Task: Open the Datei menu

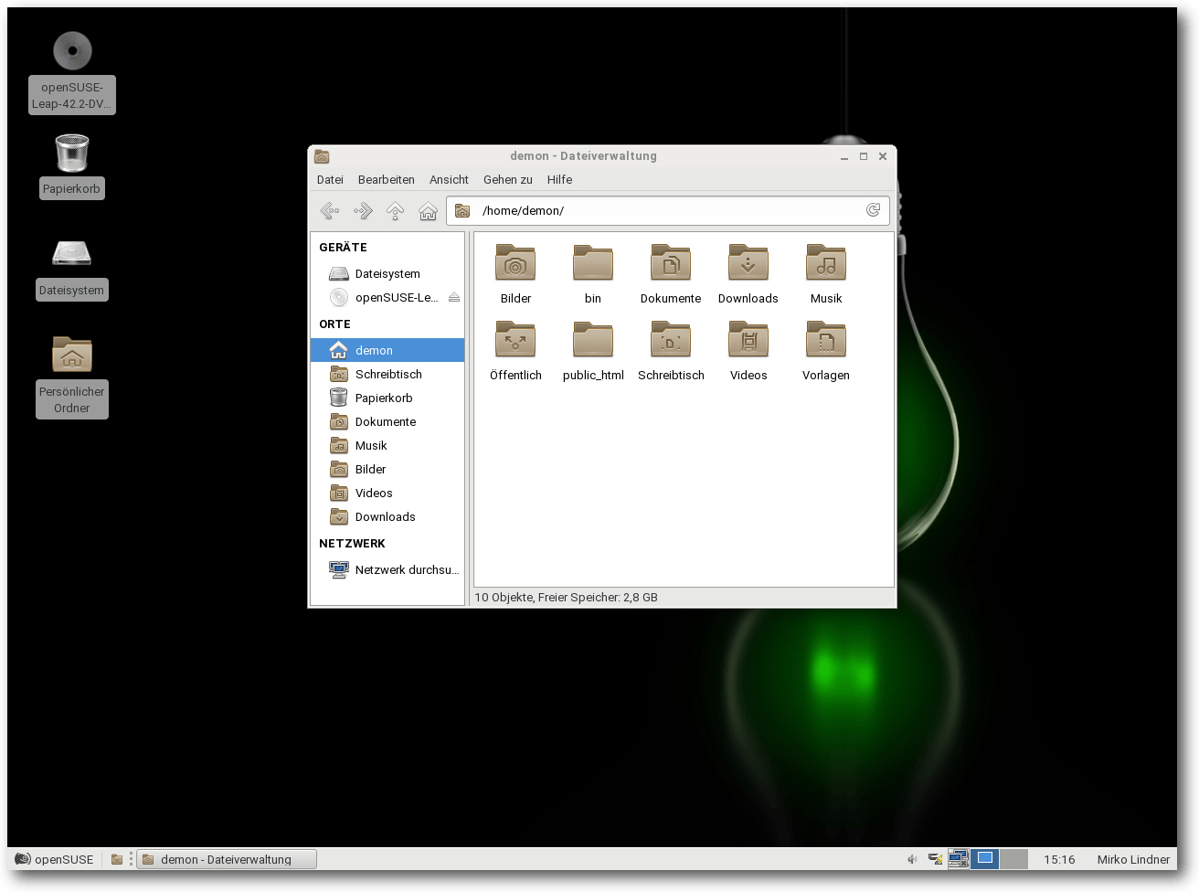Action: point(330,179)
